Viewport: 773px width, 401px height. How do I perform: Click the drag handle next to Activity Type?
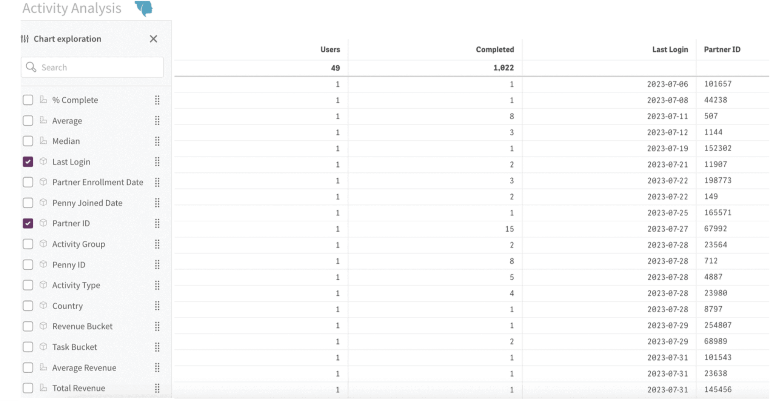pos(157,285)
